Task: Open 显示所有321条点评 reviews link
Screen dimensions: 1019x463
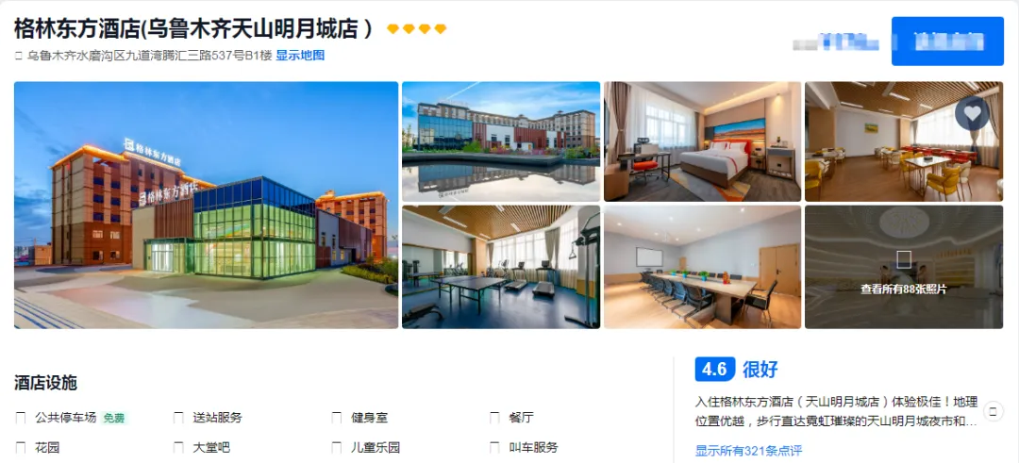Action: pos(748,451)
